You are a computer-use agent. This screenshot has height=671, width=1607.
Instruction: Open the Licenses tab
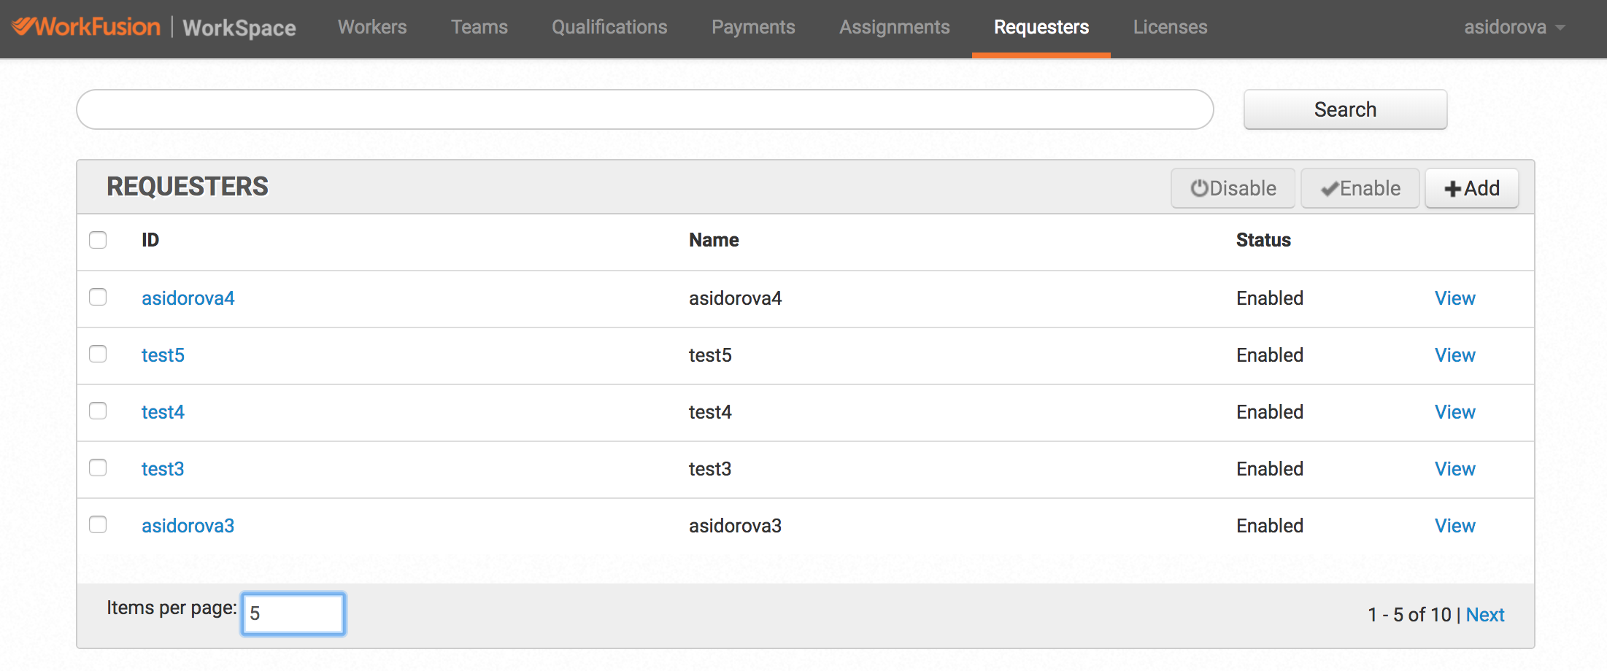coord(1171,28)
